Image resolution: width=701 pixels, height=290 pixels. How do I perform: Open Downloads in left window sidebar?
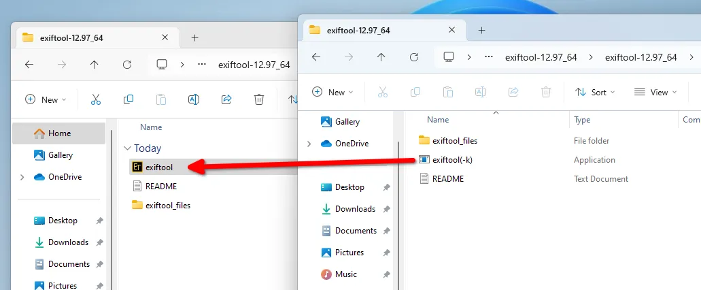click(63, 242)
